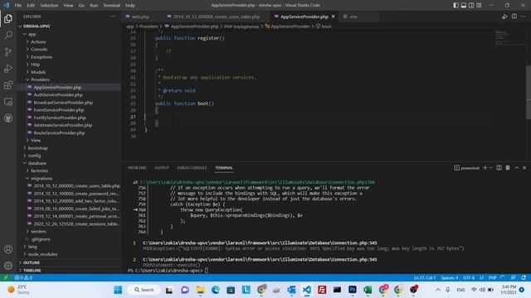
Task: Toggle primary side bar layout icon
Action: coord(455,5)
